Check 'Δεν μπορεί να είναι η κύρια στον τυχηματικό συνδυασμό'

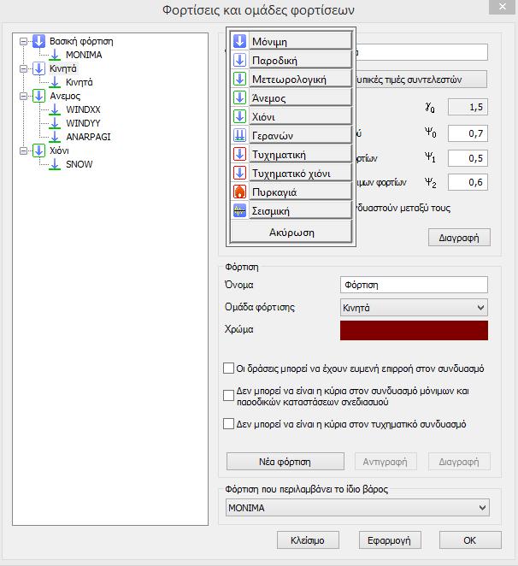coord(228,423)
